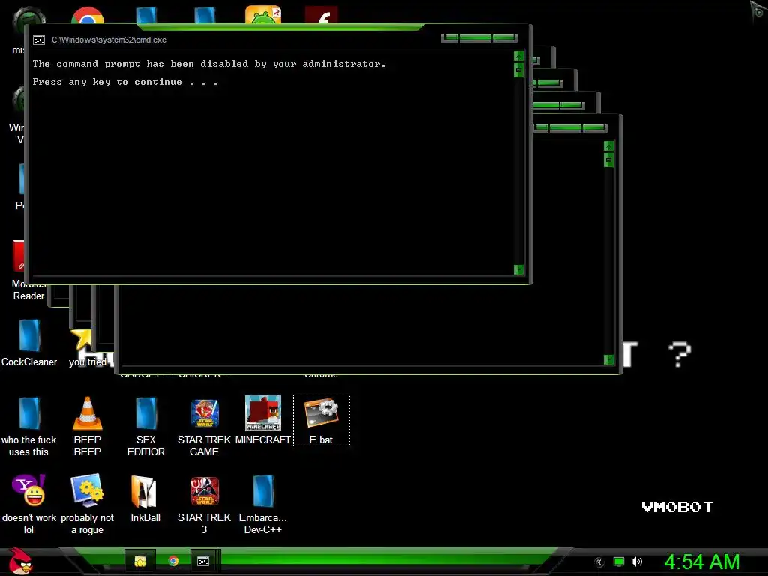This screenshot has height=576, width=768.
Task: Open the E.bat desktop file
Action: point(321,420)
